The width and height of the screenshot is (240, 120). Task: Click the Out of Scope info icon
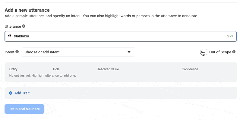pos(234,52)
